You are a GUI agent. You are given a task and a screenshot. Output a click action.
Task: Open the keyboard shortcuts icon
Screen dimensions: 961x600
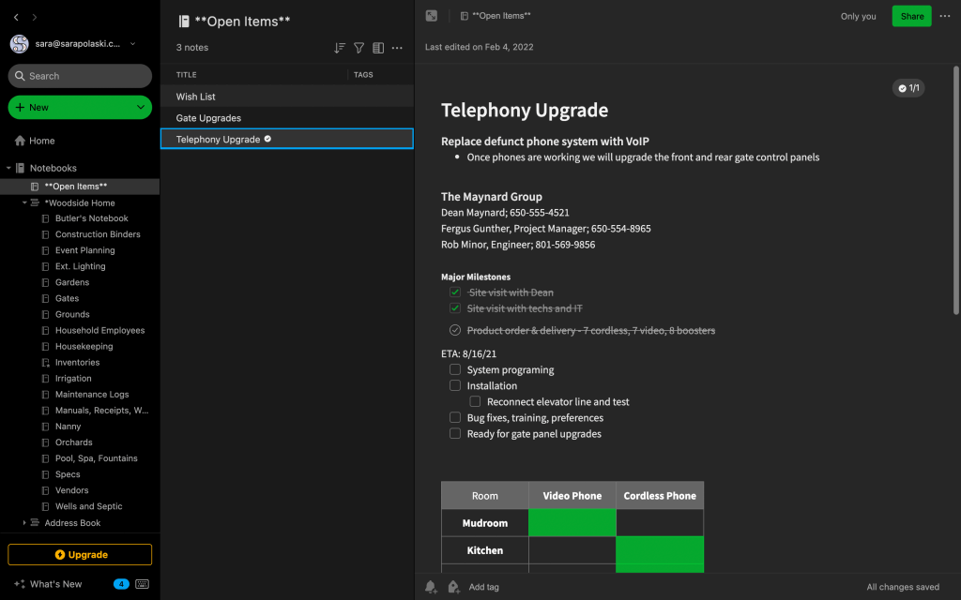coord(143,584)
